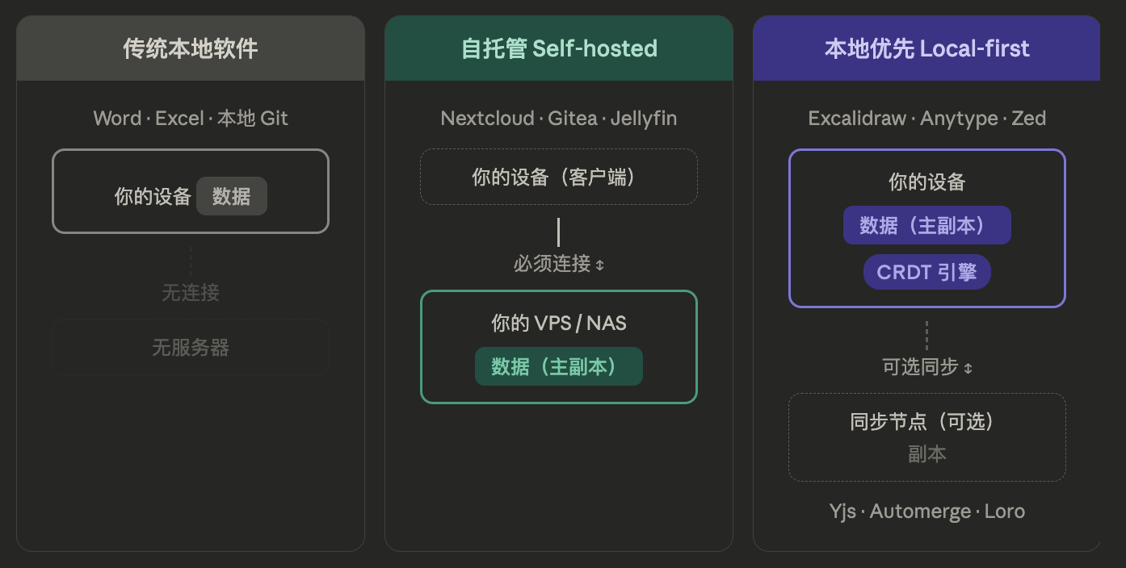Click the 你的设备（客户端） dashed box
This screenshot has height=568, width=1126.
[559, 177]
